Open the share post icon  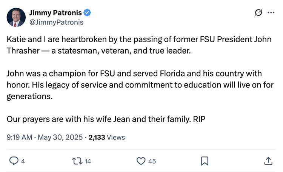(268, 161)
